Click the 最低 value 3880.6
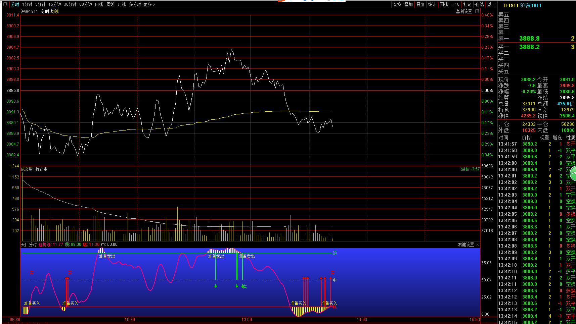576x324 pixels. 567,92
